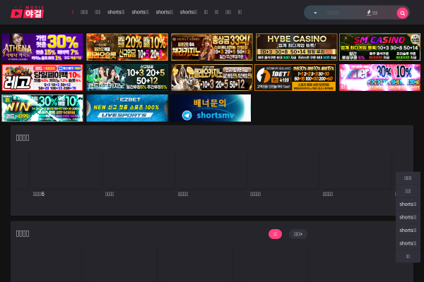Open the 클레오카지노 banner
The width and height of the screenshot is (424, 282).
click(x=212, y=78)
